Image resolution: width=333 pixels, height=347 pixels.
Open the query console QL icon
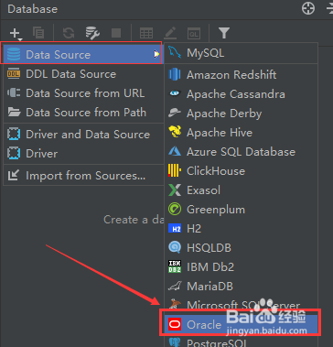(194, 33)
